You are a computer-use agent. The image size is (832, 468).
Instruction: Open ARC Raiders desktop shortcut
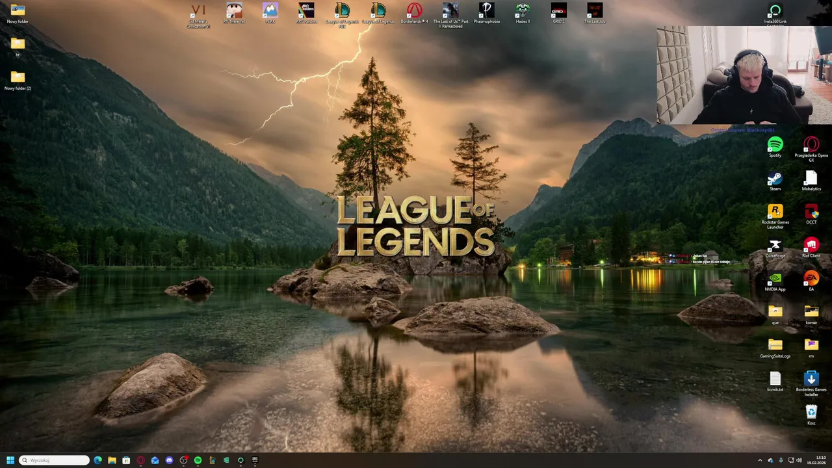(x=306, y=14)
